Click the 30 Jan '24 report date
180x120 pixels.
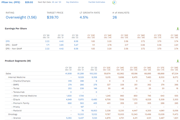(x=57, y=2)
